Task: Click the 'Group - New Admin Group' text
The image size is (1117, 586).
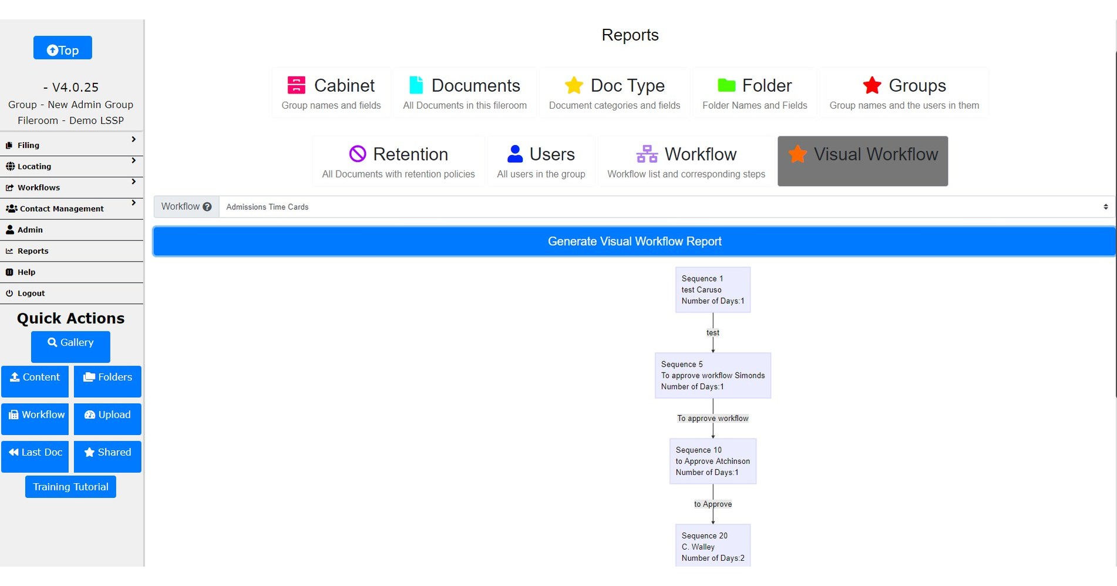Action: point(70,105)
